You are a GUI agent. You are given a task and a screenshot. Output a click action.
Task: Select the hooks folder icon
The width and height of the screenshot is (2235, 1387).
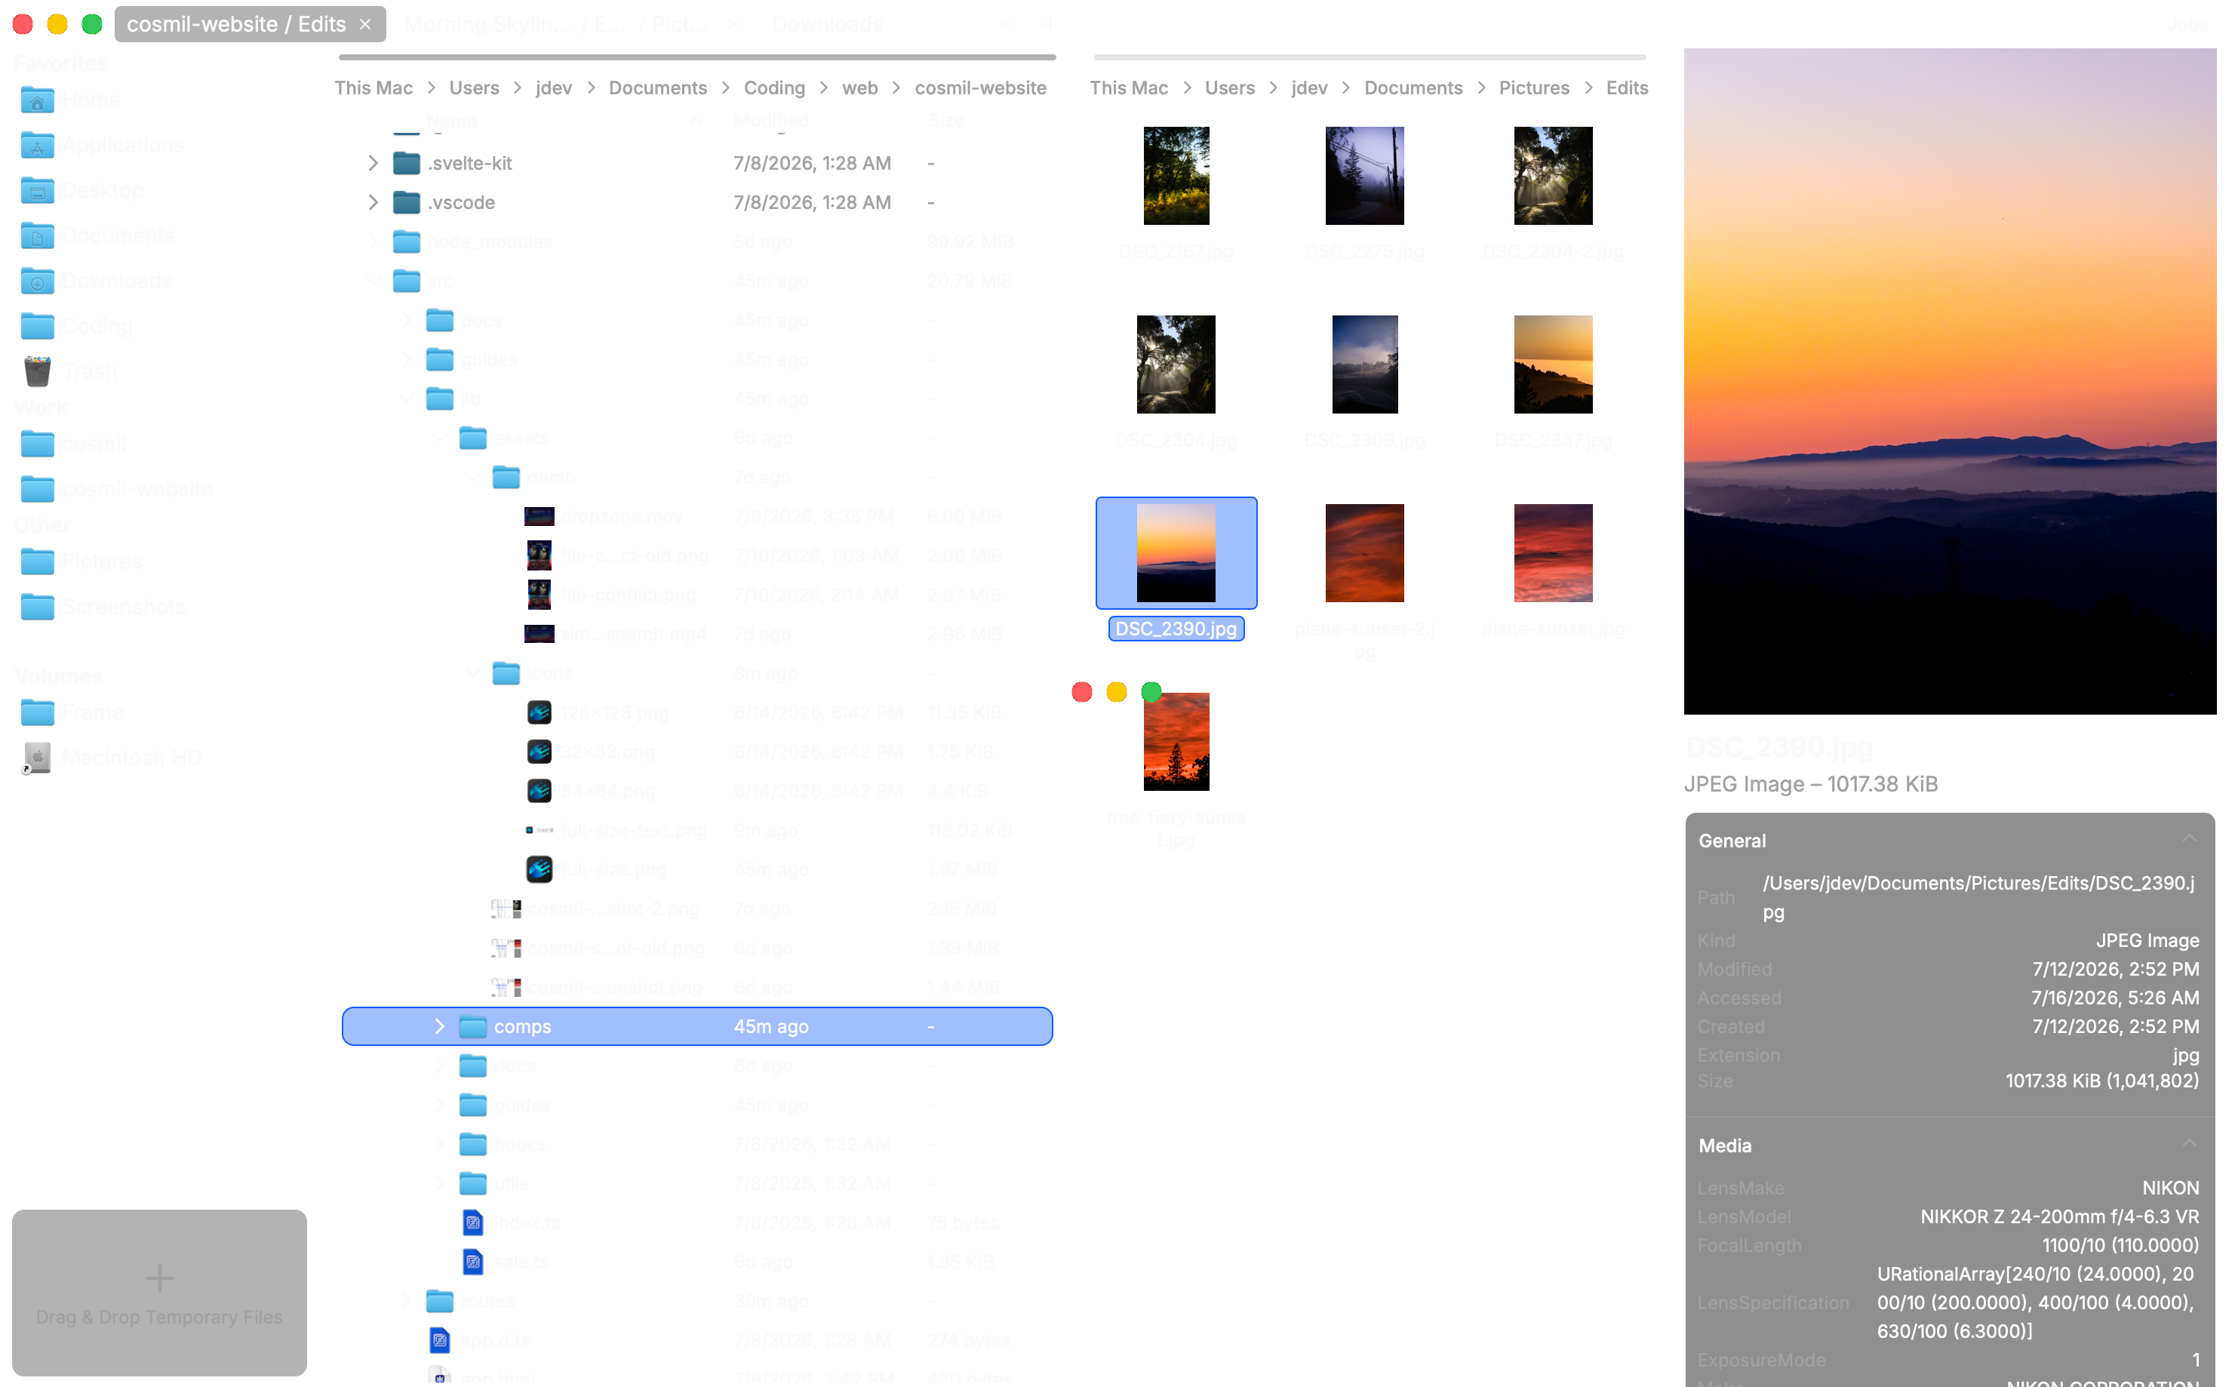click(x=473, y=1144)
